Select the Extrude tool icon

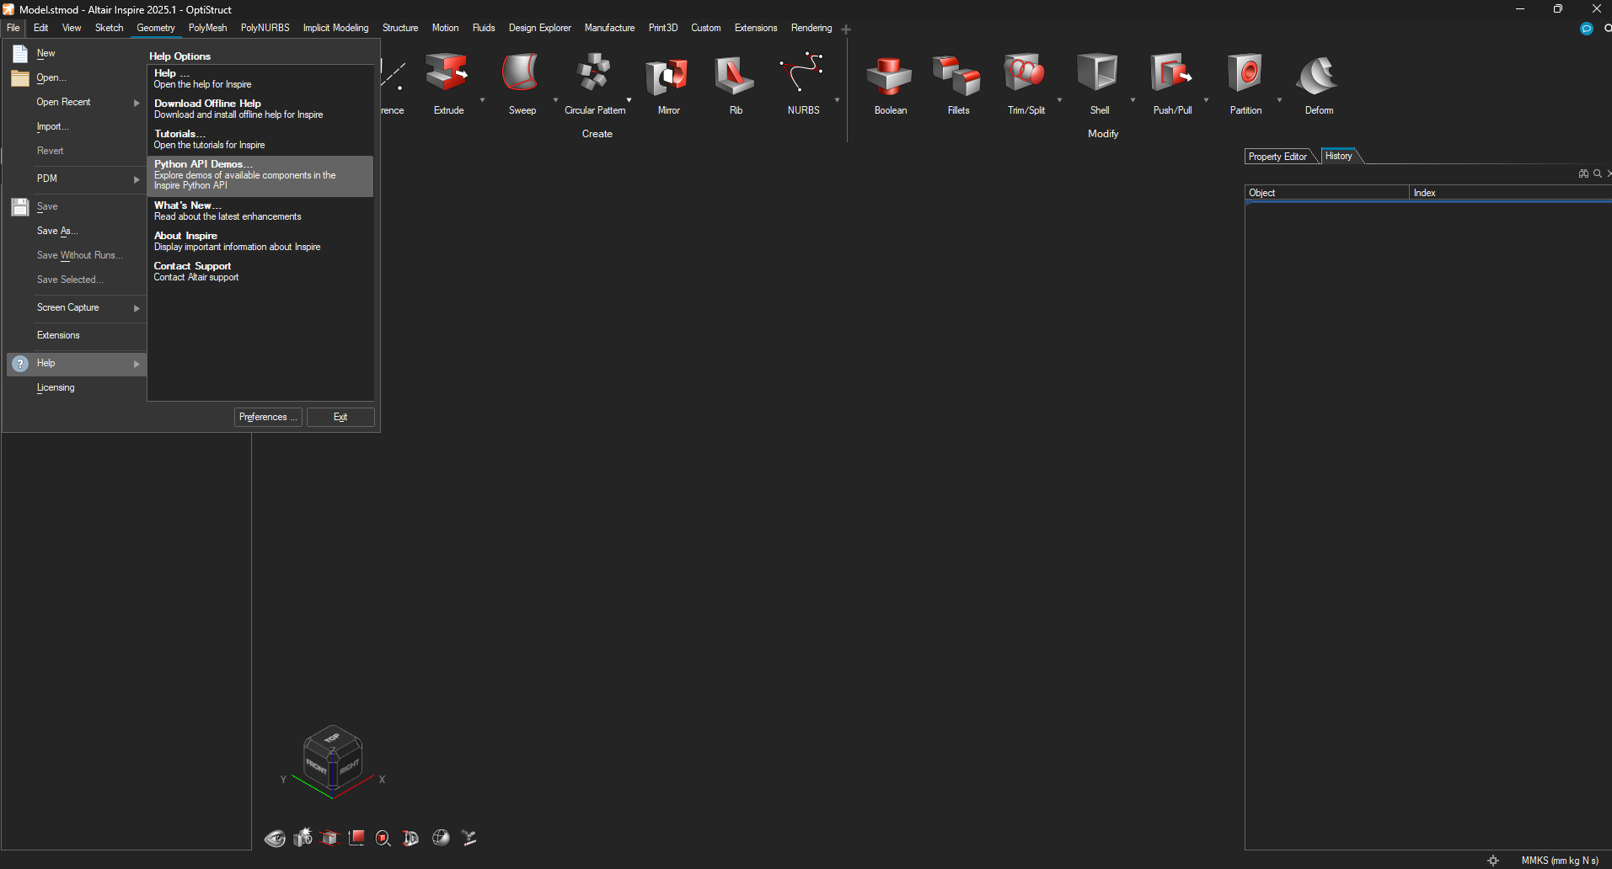tap(447, 74)
